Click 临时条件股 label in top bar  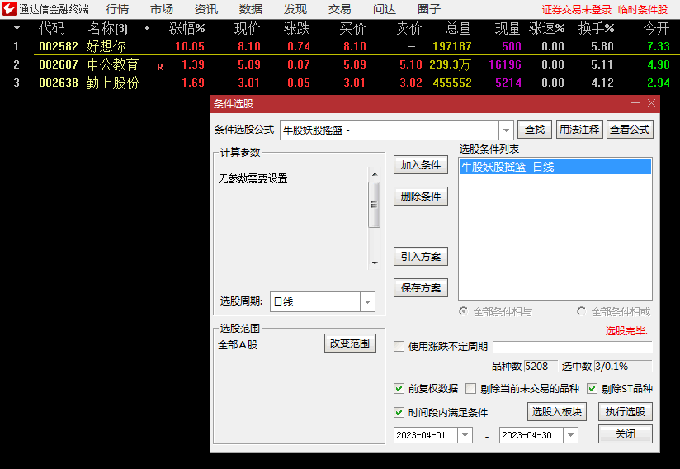click(x=643, y=10)
